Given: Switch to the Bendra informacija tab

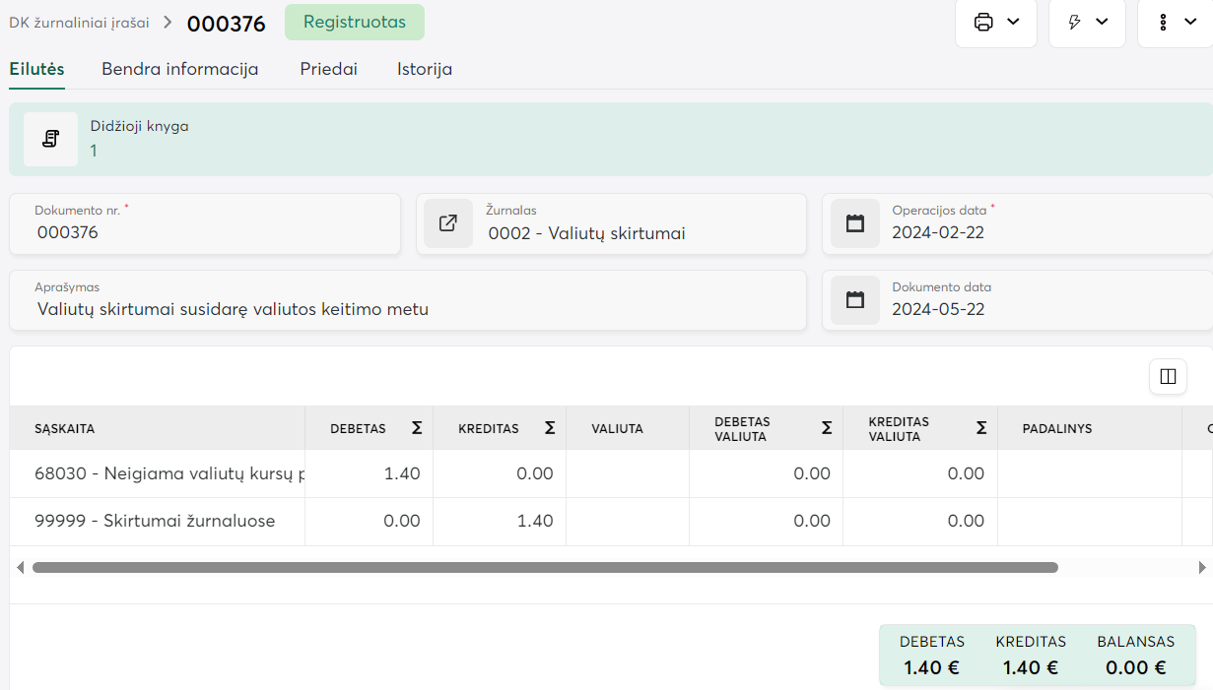Looking at the screenshot, I should [180, 69].
